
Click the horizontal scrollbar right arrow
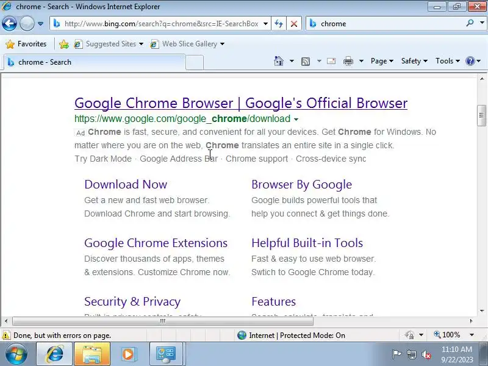(471, 321)
